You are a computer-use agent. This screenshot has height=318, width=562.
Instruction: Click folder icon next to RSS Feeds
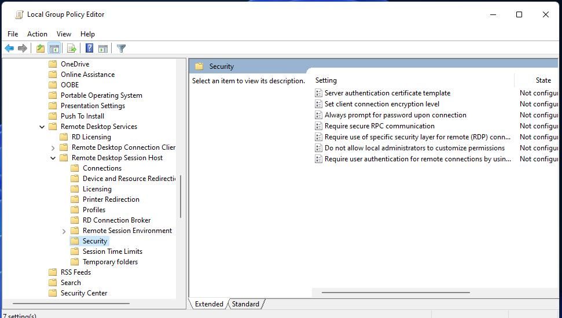coord(53,272)
